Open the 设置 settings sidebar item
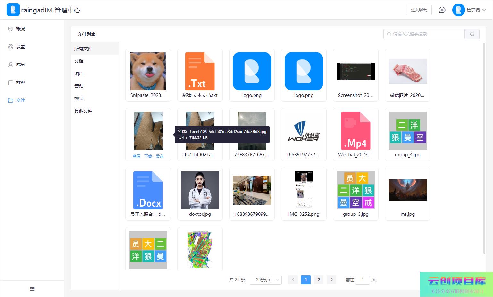Image resolution: width=493 pixels, height=297 pixels. (20, 47)
